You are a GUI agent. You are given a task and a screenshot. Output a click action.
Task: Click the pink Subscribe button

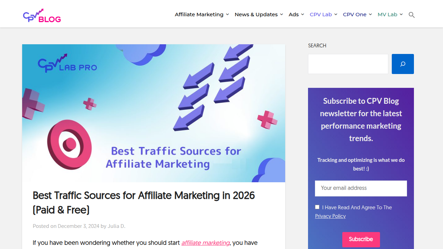pyautogui.click(x=361, y=239)
